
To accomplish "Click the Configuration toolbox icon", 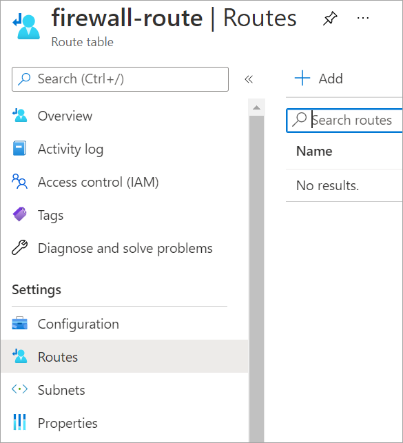I will click(19, 323).
